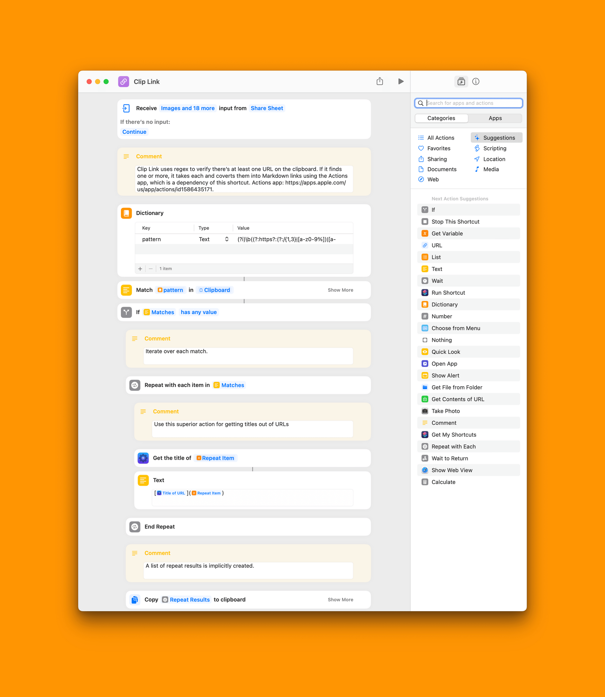Viewport: 605px width, 697px height.
Task: Select Stop This Shortcut suggestion
Action: 468,222
